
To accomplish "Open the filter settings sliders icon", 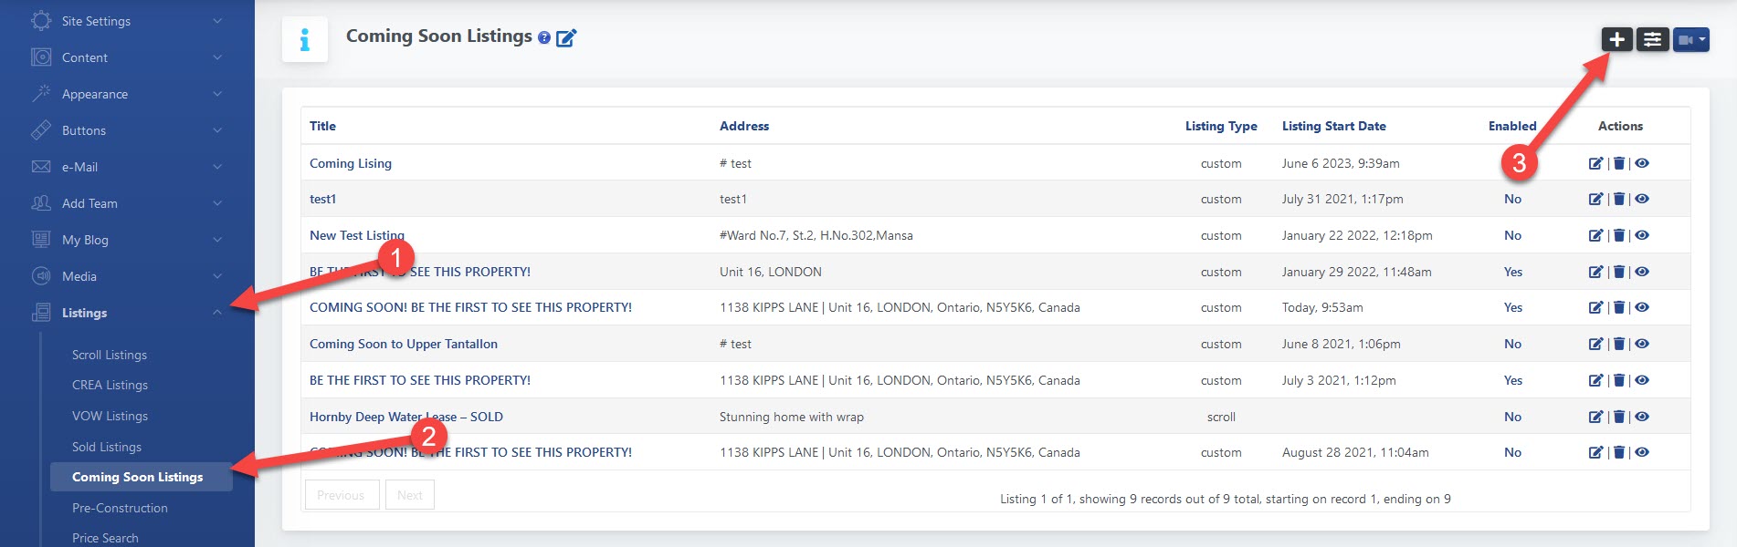I will click(1652, 39).
